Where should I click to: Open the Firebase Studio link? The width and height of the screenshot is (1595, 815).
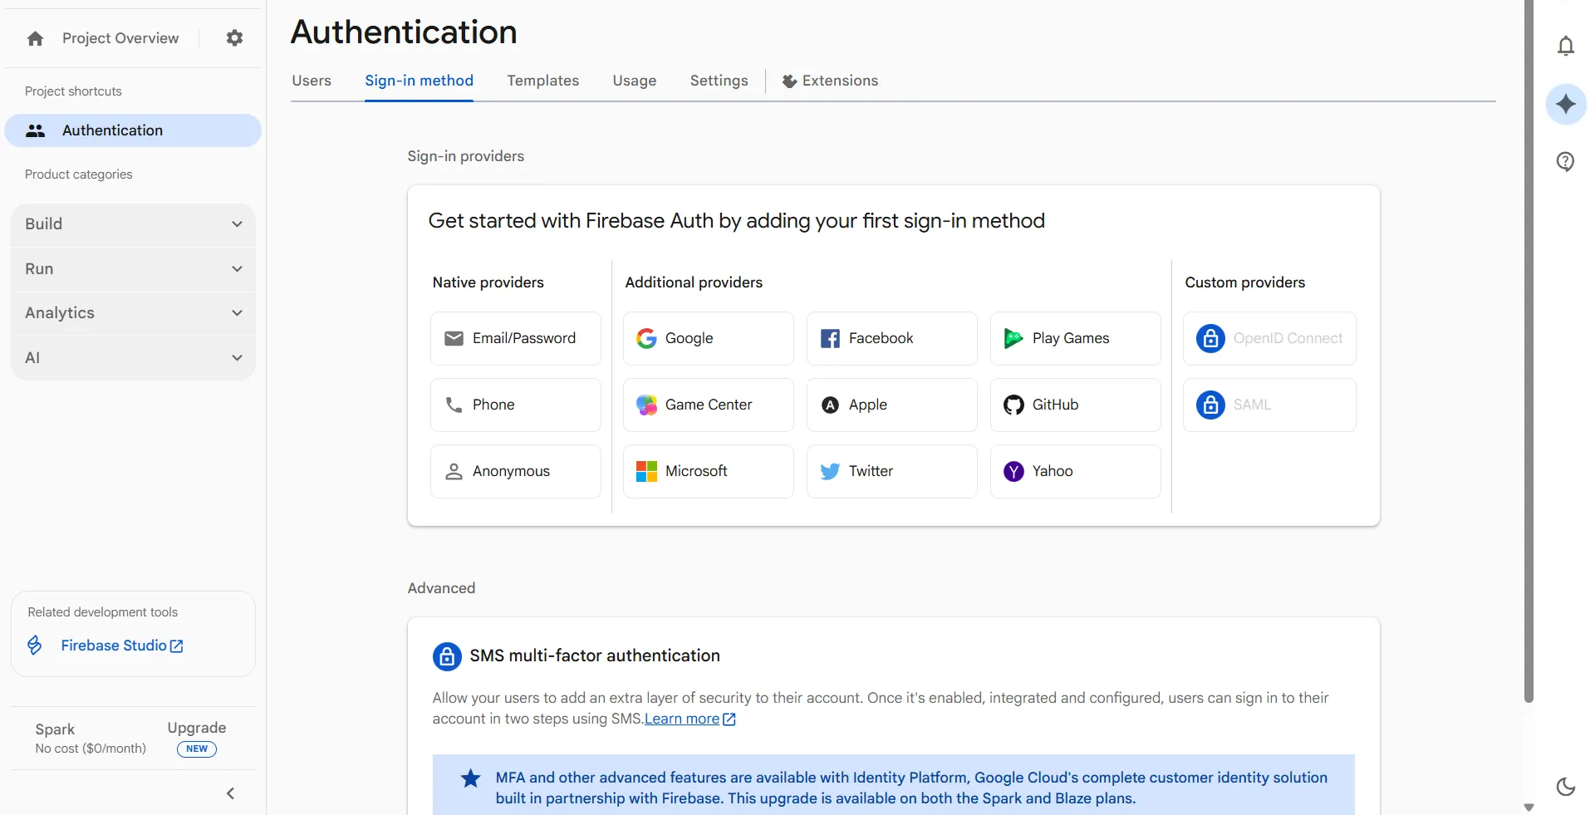pos(121,646)
